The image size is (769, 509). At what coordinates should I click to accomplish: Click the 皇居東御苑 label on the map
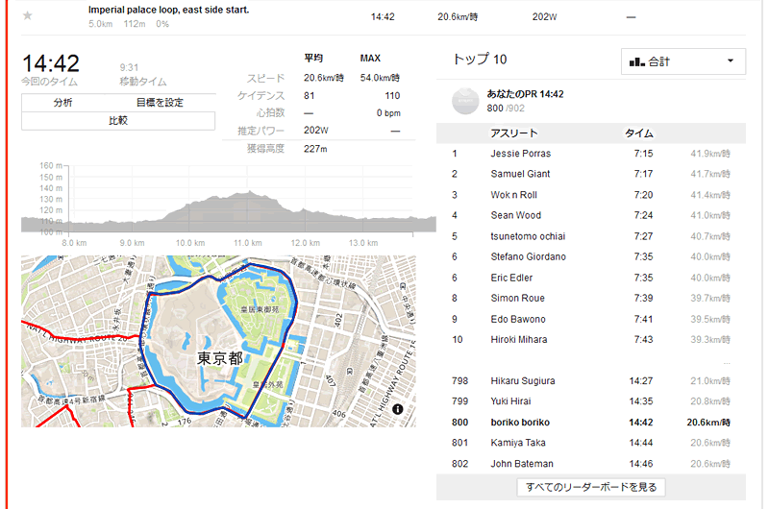260,309
